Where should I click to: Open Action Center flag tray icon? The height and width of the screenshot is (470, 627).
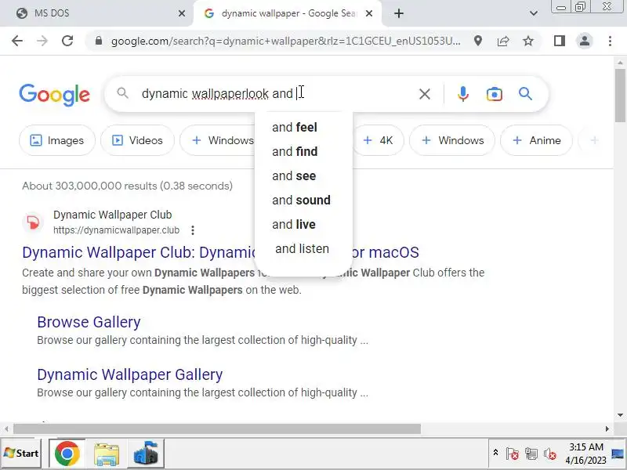(x=513, y=454)
